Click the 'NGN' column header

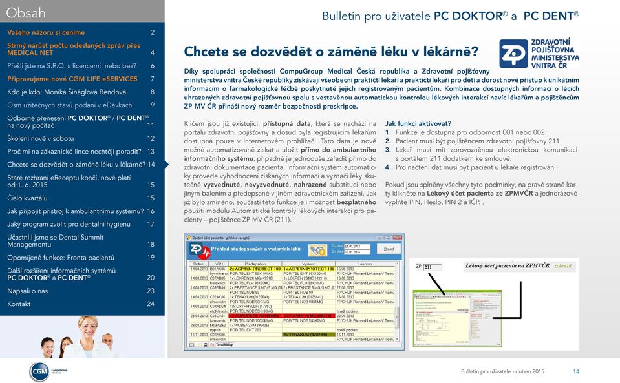click(x=219, y=264)
